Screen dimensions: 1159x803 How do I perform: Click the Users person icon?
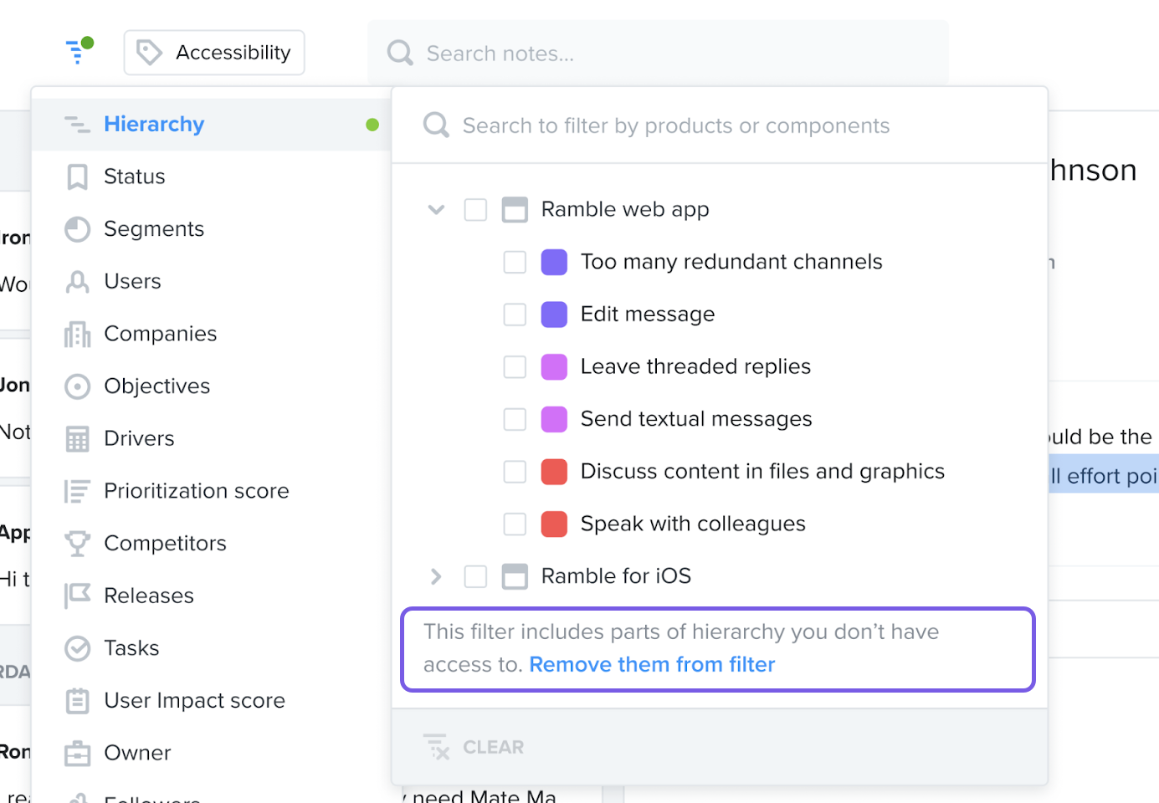77,282
